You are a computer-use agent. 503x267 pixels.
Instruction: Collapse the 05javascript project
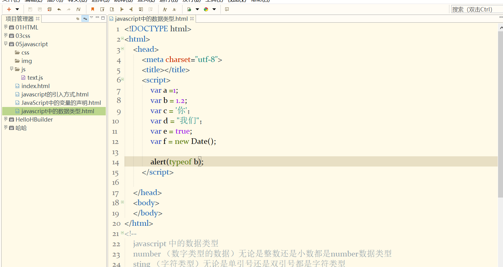point(6,44)
